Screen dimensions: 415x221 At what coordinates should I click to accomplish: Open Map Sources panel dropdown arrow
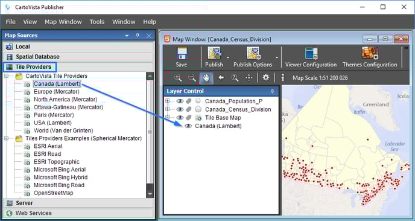pos(127,36)
